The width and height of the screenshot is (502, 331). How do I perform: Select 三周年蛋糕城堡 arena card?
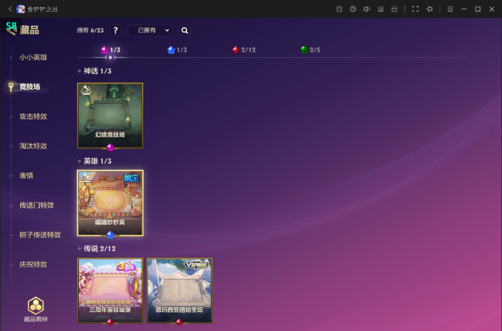(x=110, y=291)
